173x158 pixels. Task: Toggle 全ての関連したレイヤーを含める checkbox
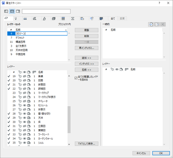pos(76,78)
